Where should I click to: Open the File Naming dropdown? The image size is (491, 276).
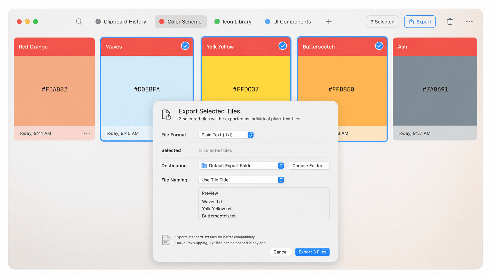point(241,180)
